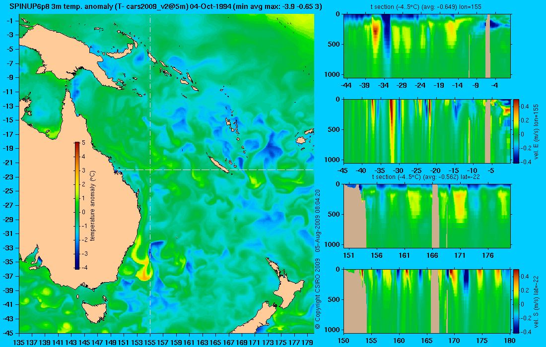Click longitude tick label 167 on map axis
The image size is (546, 347).
click(228, 343)
